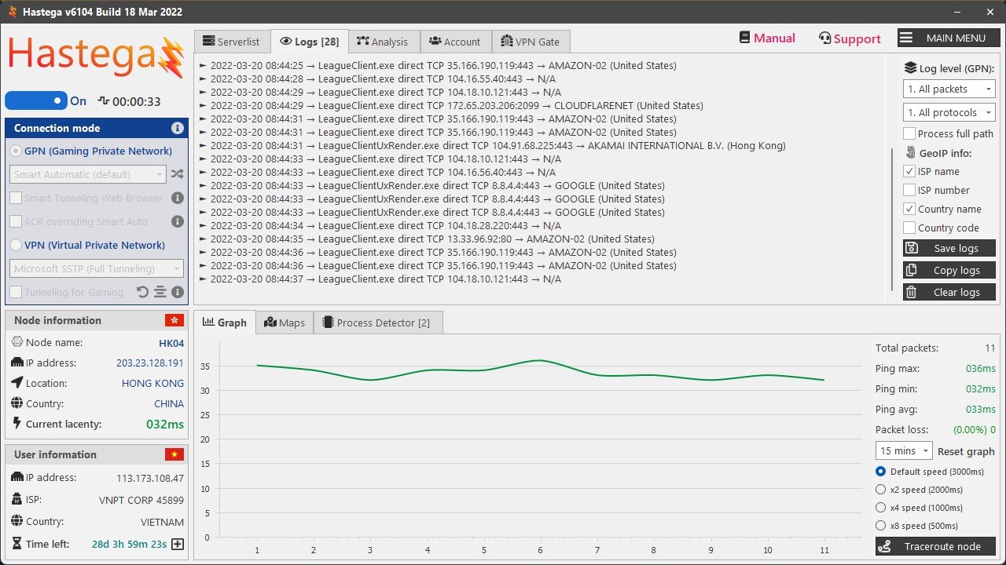1006x565 pixels.
Task: Open the VPN Gate tab
Action: 531,42
